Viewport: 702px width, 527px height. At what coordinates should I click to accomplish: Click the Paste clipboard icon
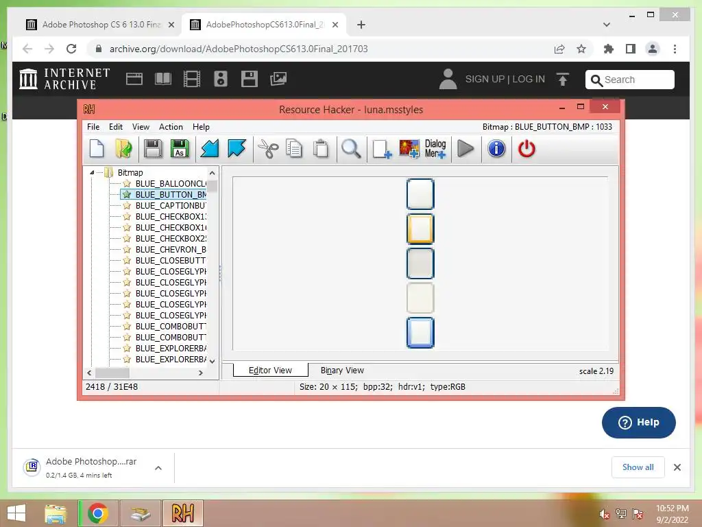pyautogui.click(x=321, y=149)
